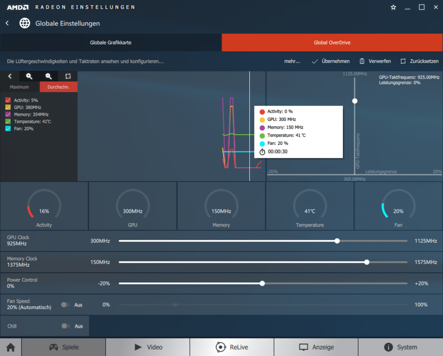Click the Fan Speed 20% (Automatisch) label

(29, 304)
